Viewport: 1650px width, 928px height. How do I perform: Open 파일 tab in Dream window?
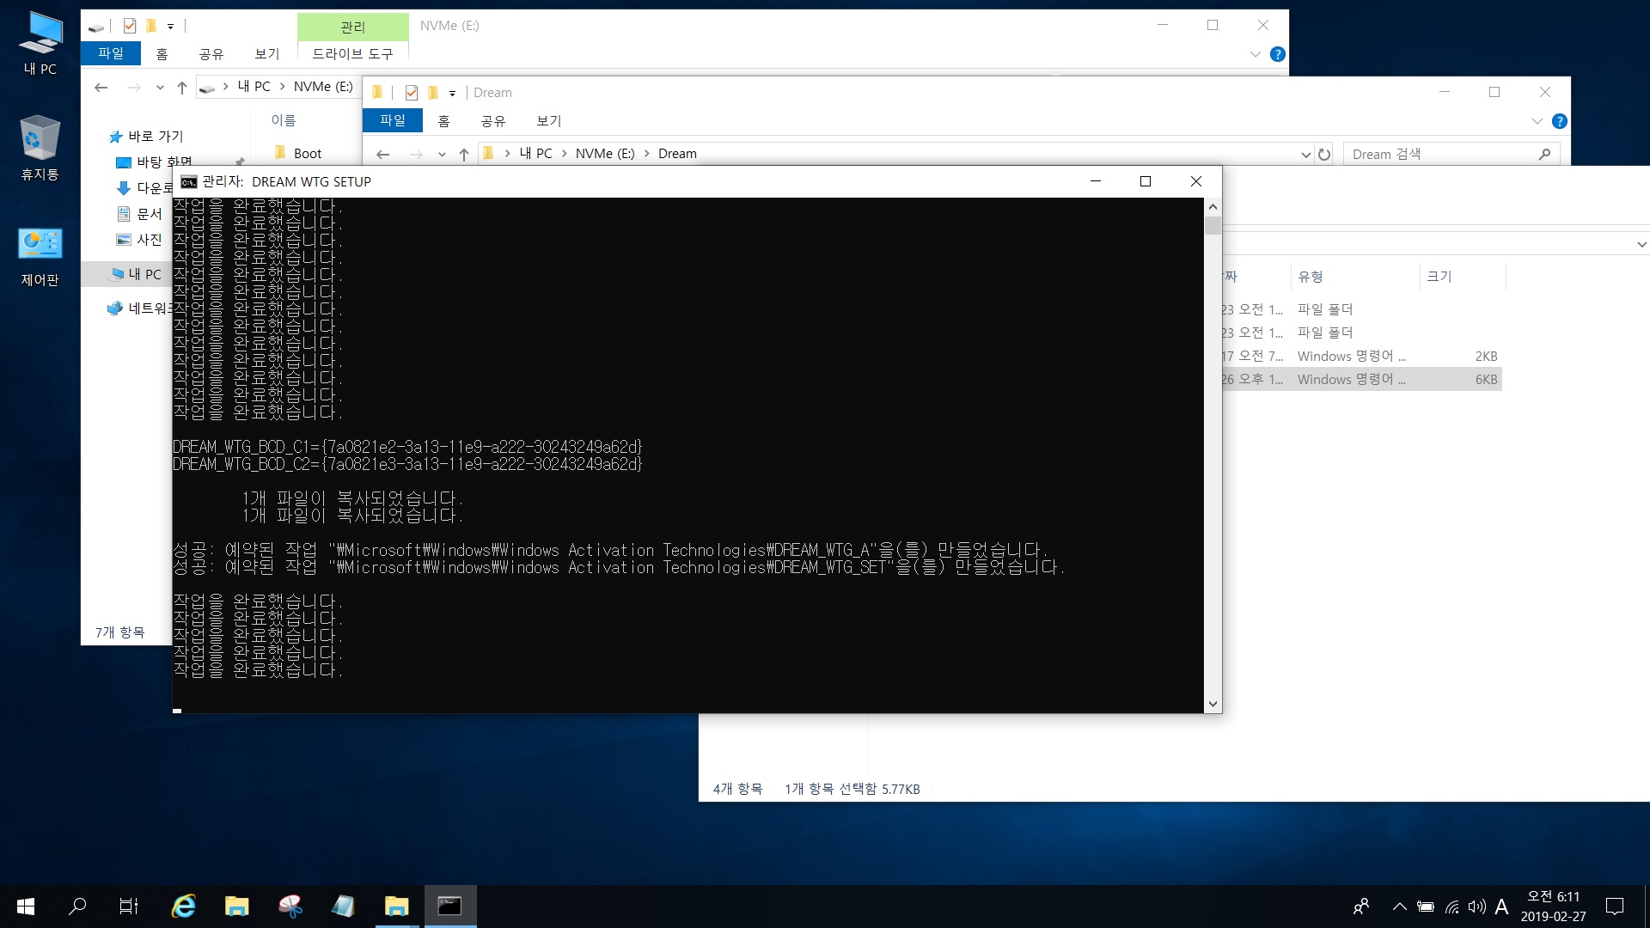(393, 121)
